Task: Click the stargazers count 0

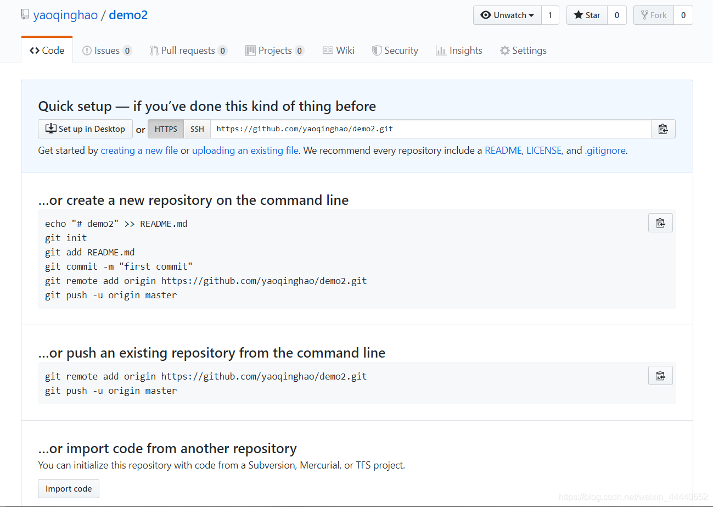Action: point(617,15)
